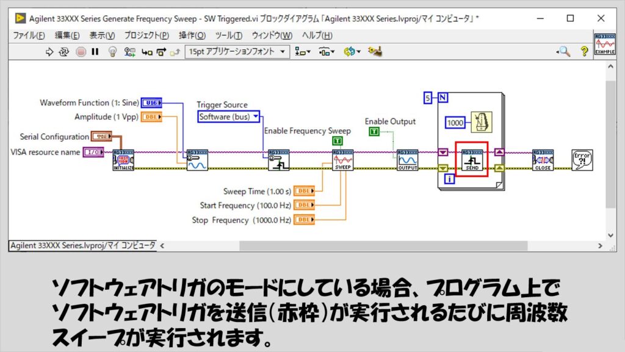Abort execution with the red stop button
The image size is (625, 352).
point(81,52)
